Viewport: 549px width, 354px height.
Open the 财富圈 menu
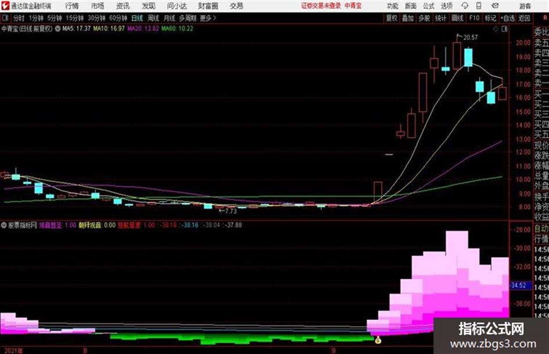(208, 6)
